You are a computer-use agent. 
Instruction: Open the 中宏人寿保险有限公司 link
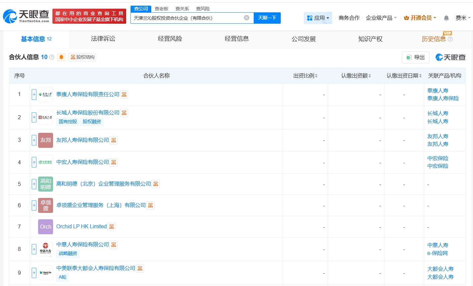pos(82,162)
